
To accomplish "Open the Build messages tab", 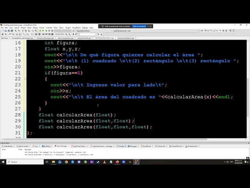I will (x=61, y=146).
